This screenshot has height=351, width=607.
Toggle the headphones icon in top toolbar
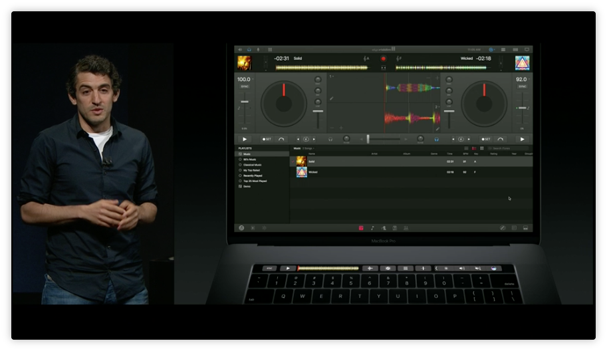pos(249,50)
